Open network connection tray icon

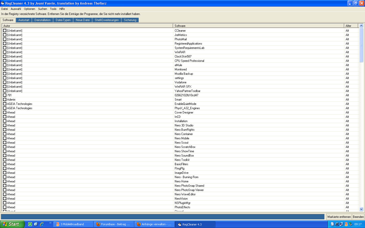click(341, 224)
